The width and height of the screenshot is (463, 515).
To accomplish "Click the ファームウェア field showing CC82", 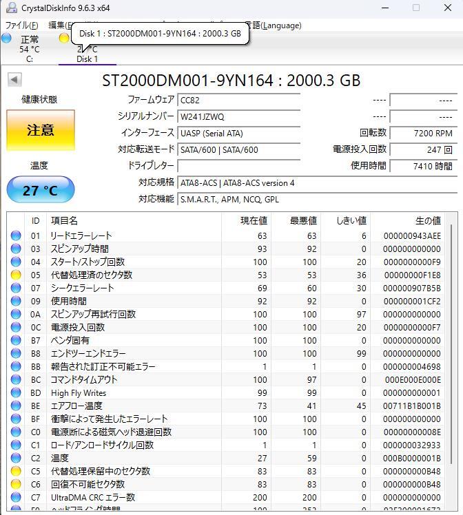I will [239, 100].
